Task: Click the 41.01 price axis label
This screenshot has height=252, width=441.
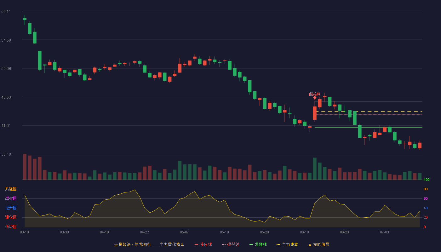Action: coord(6,126)
